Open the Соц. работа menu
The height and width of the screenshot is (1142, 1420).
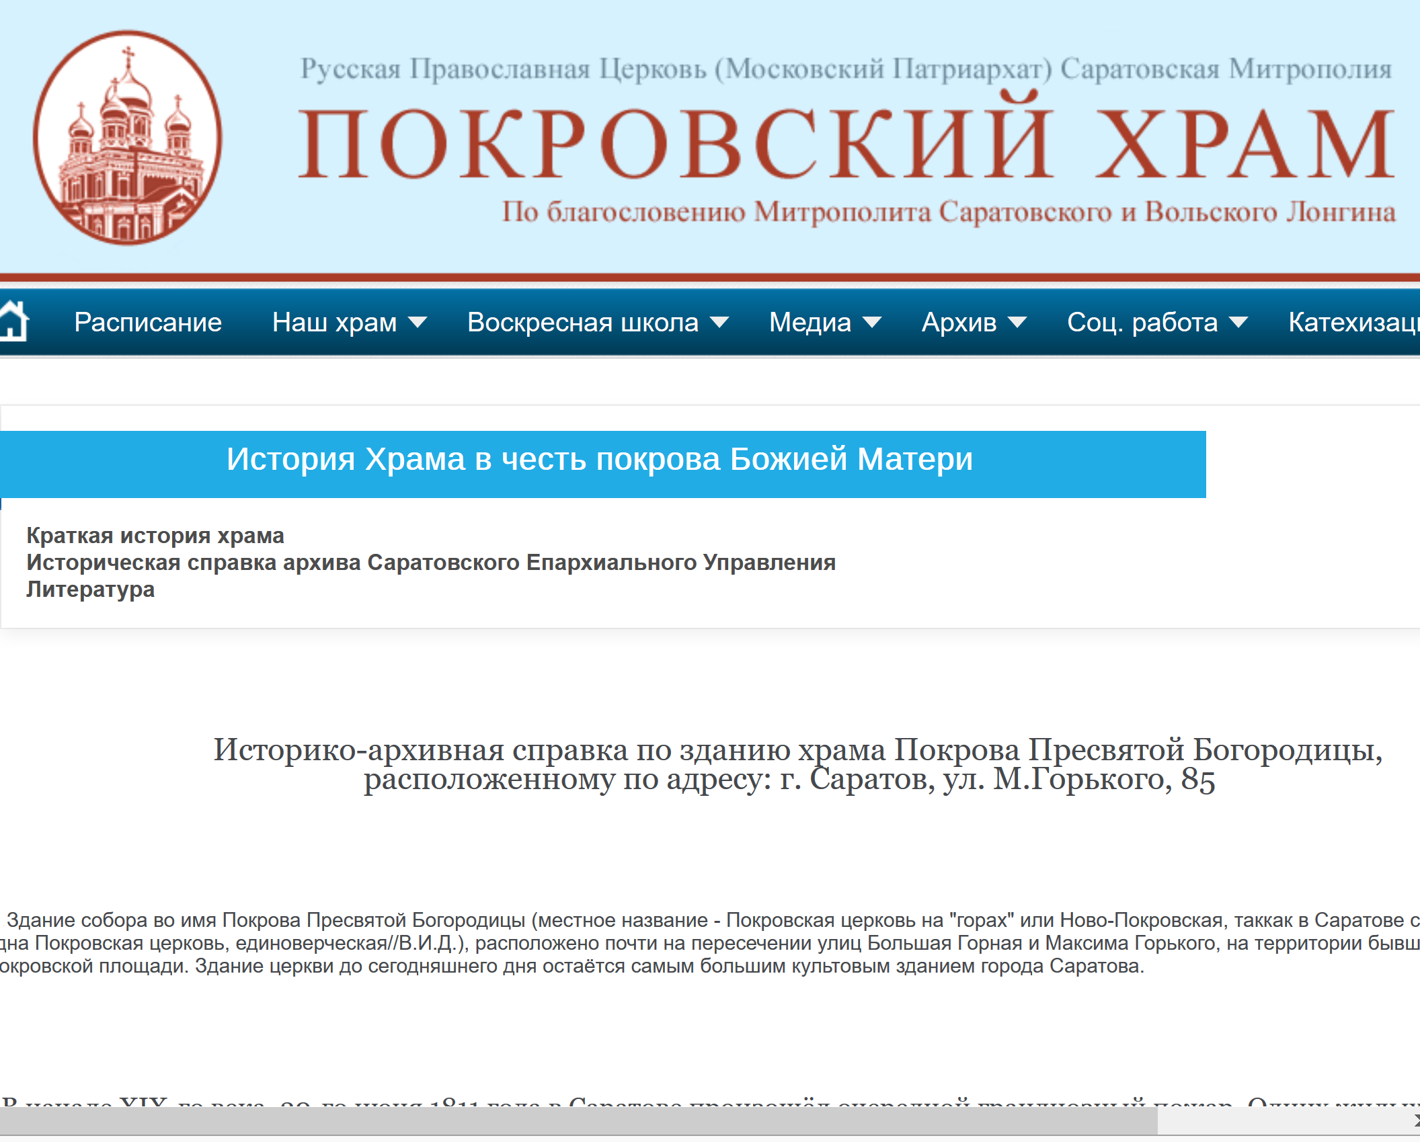(x=1142, y=323)
